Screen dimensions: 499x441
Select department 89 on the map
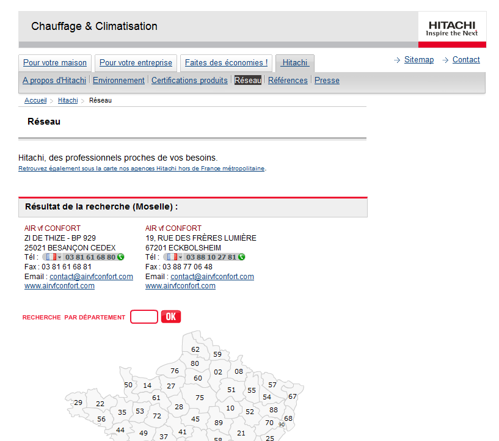[218, 423]
